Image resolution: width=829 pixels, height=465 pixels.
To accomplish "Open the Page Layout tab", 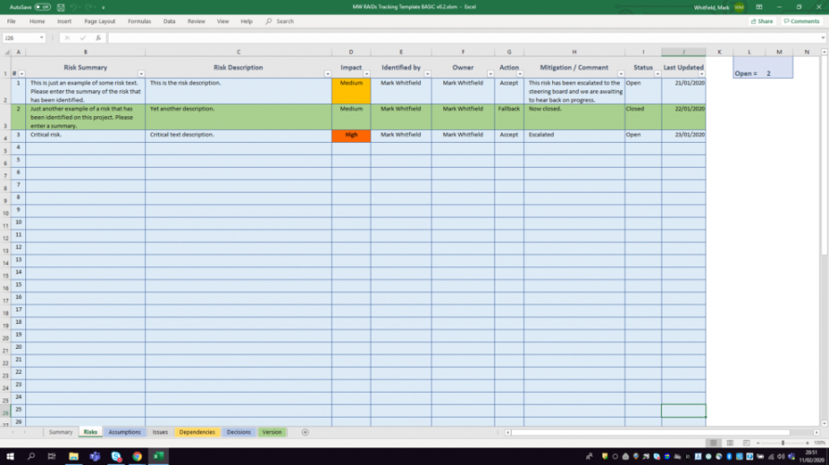I will coord(99,21).
